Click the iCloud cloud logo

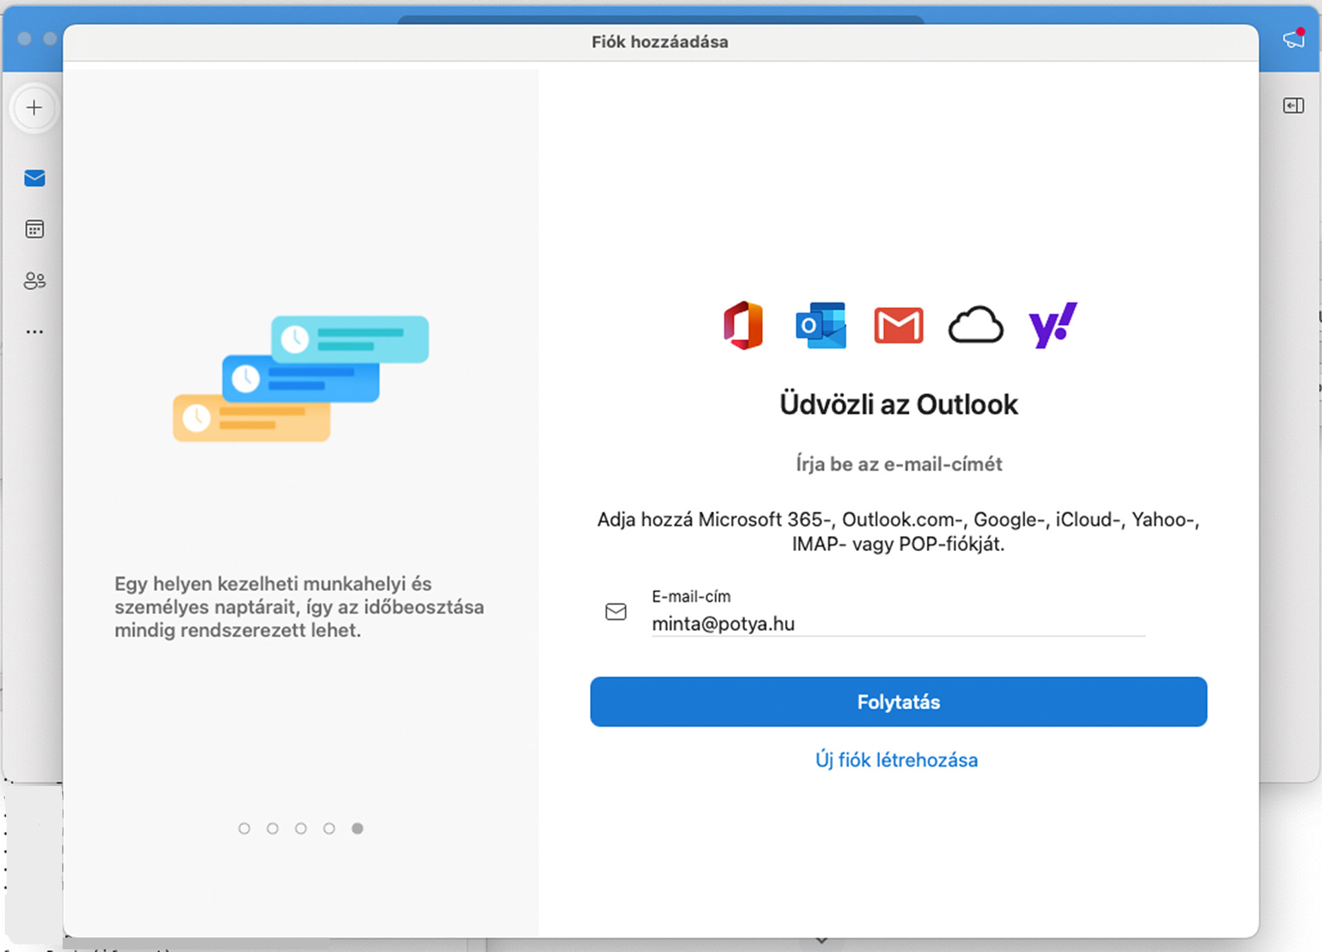[976, 325]
